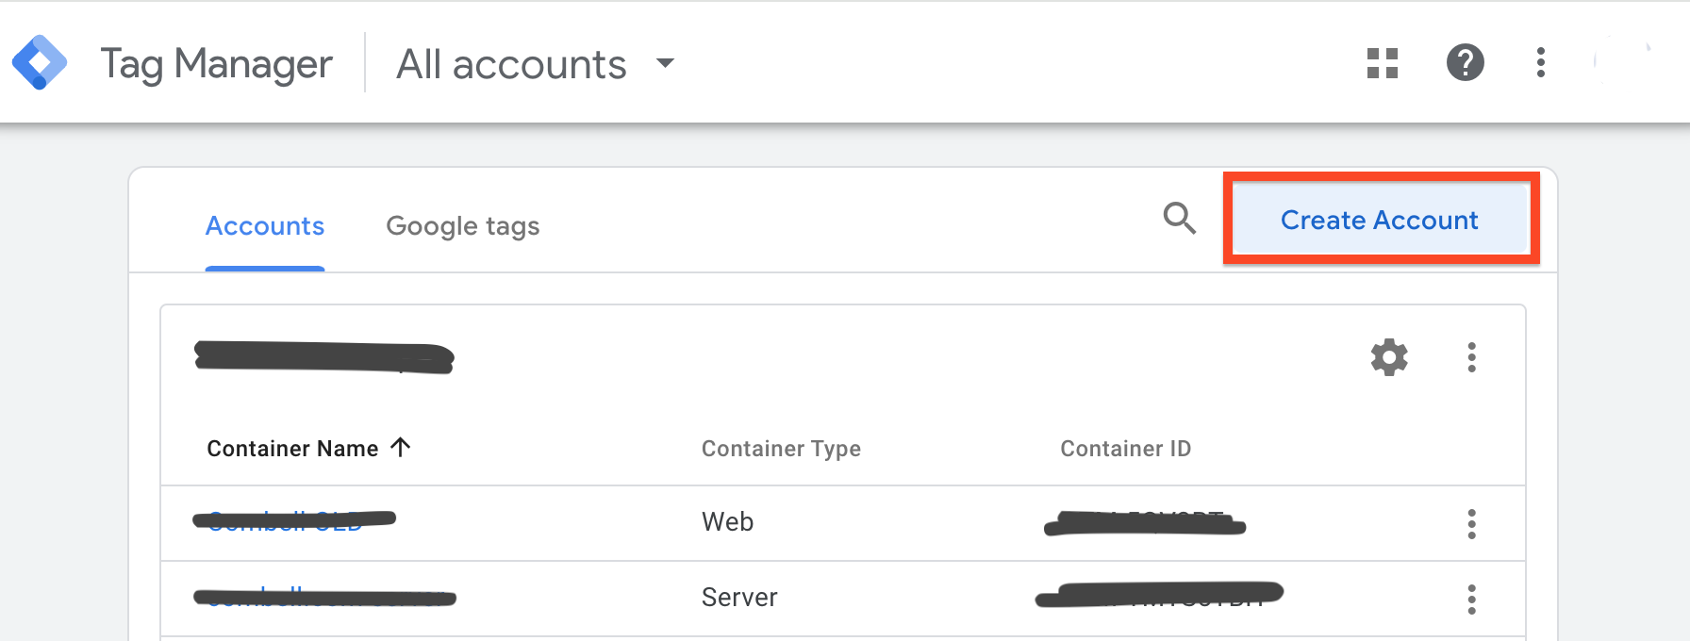Click the Container Type column header
Screen dimensions: 1690x641
tap(781, 449)
